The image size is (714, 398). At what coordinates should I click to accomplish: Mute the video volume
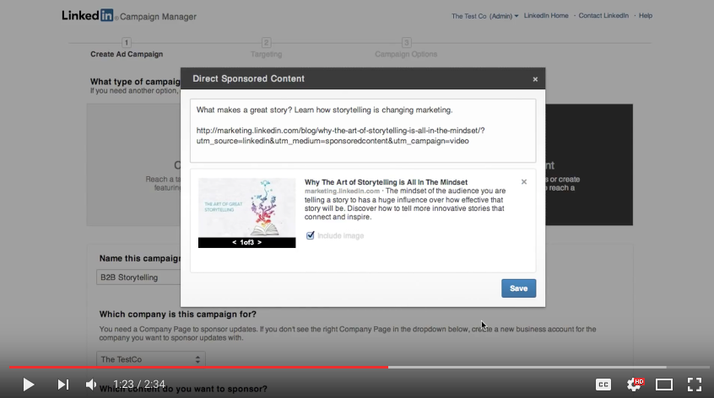coord(91,385)
